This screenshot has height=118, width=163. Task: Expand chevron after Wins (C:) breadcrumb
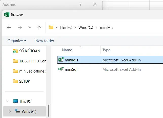[x=97, y=28]
